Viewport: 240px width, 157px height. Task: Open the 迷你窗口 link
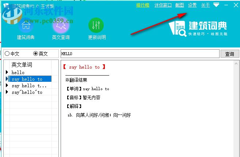tap(163, 5)
